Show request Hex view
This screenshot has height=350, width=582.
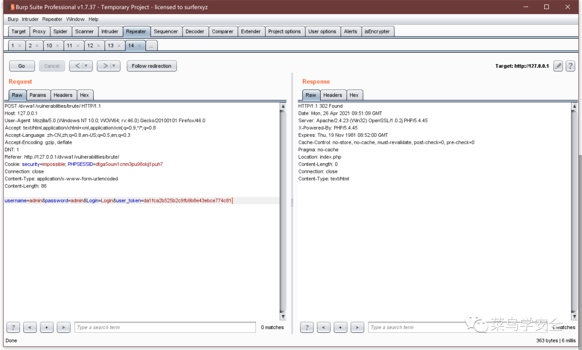click(85, 95)
